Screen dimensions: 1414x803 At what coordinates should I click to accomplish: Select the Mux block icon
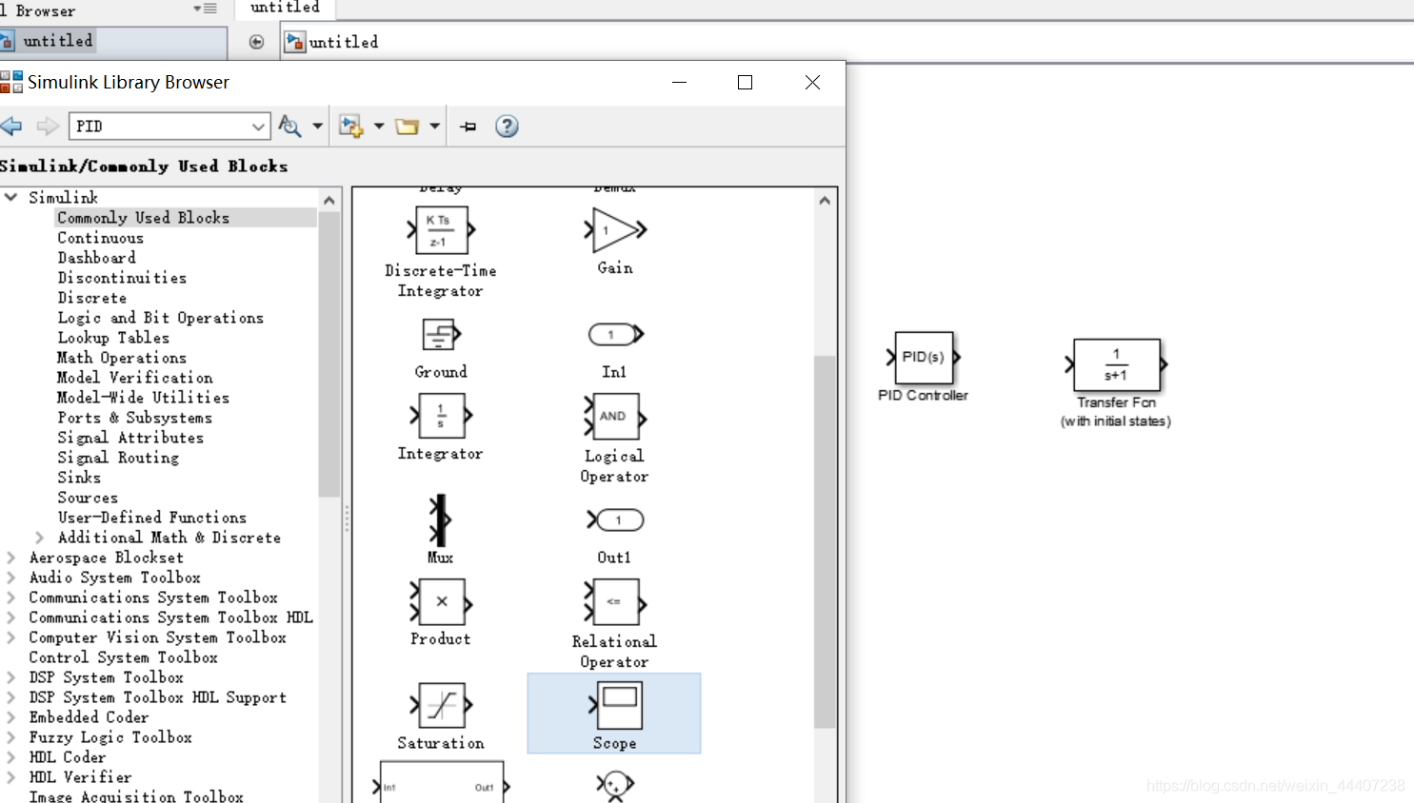click(439, 520)
